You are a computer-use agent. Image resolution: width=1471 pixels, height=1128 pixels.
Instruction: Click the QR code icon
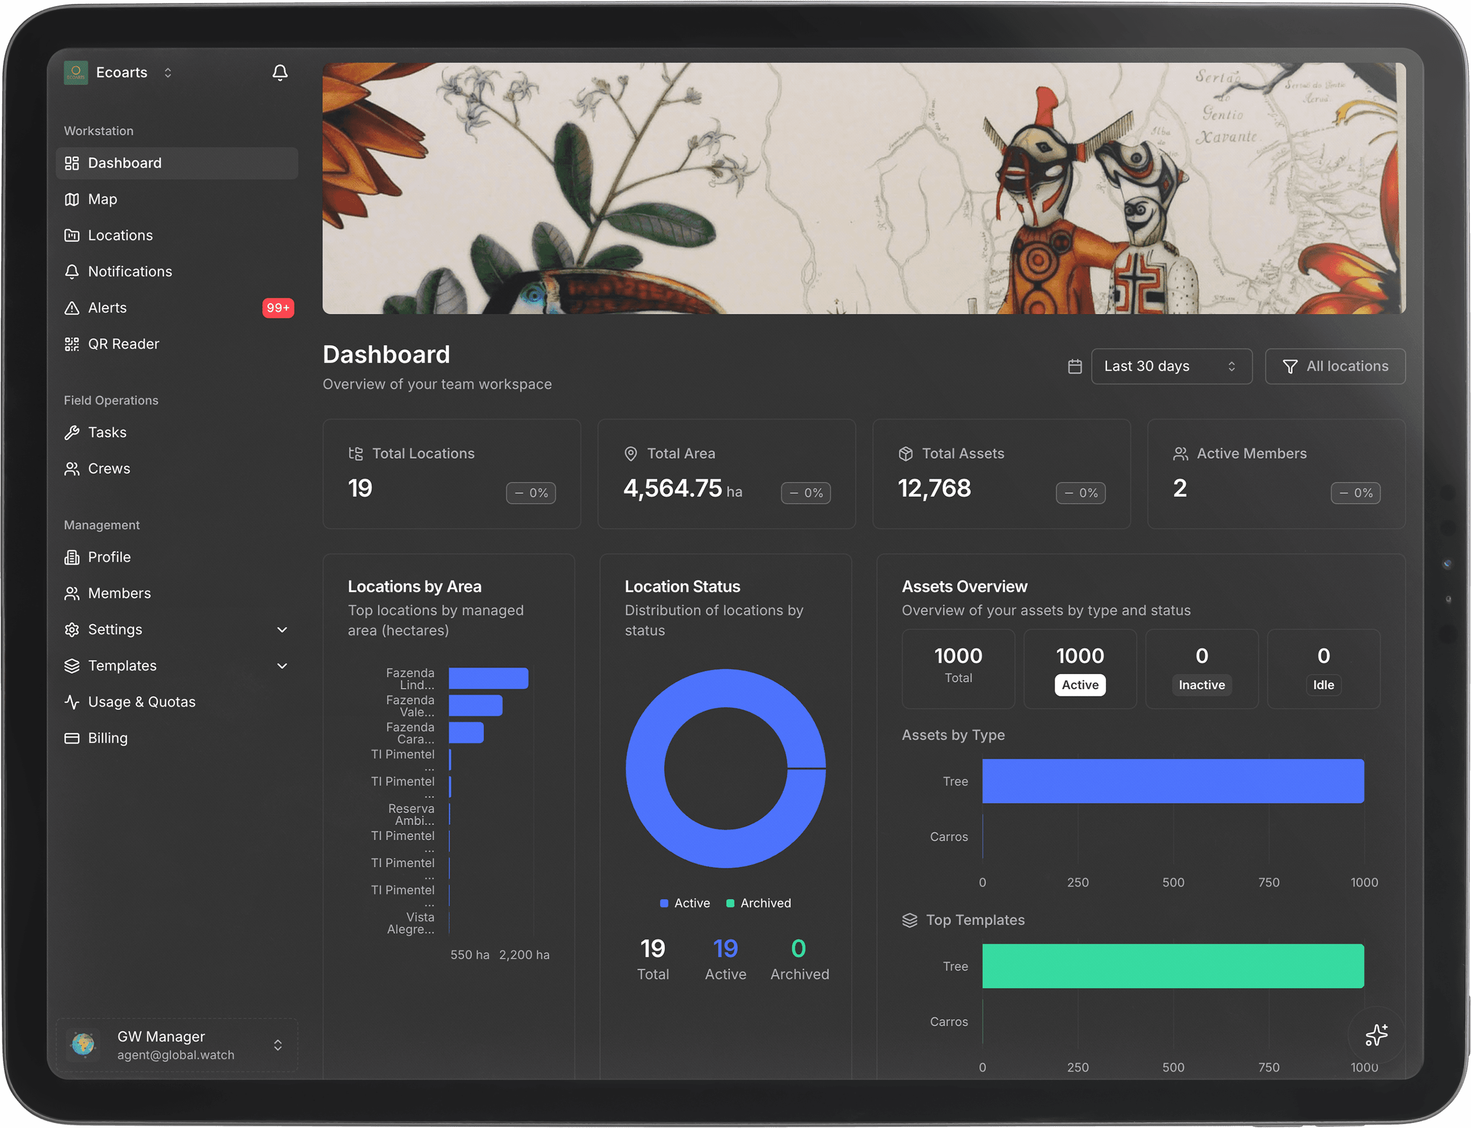click(x=72, y=344)
